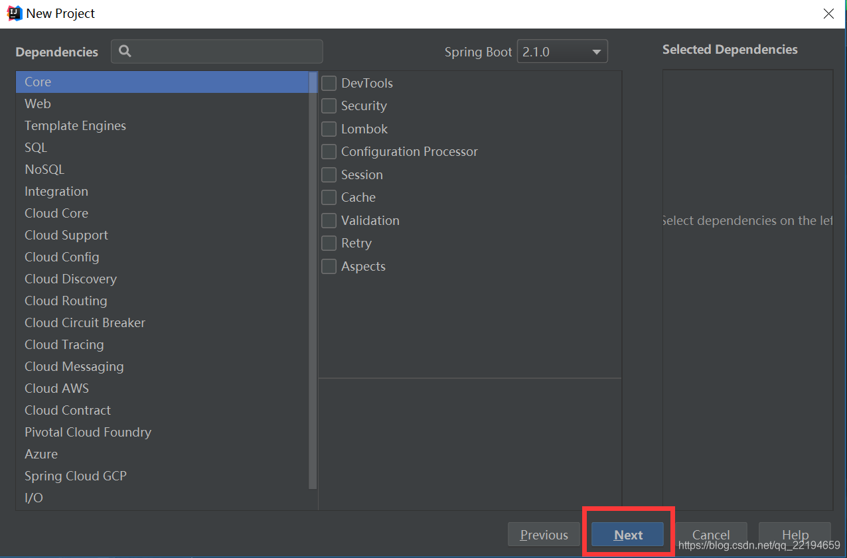The width and height of the screenshot is (847, 558).
Task: Cancel the New Project dialog
Action: pos(711,535)
